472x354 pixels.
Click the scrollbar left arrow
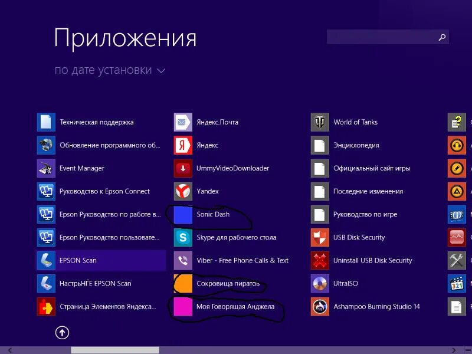point(9,350)
